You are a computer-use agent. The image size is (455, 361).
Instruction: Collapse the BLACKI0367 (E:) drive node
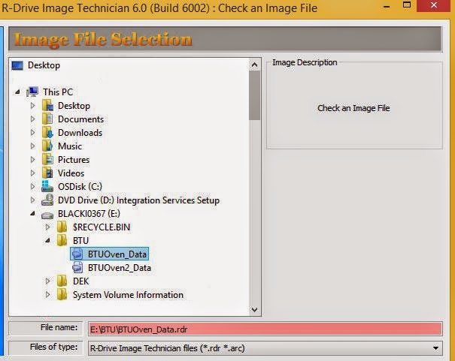pyautogui.click(x=32, y=214)
